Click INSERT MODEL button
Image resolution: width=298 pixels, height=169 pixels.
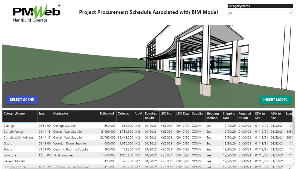coord(275,100)
